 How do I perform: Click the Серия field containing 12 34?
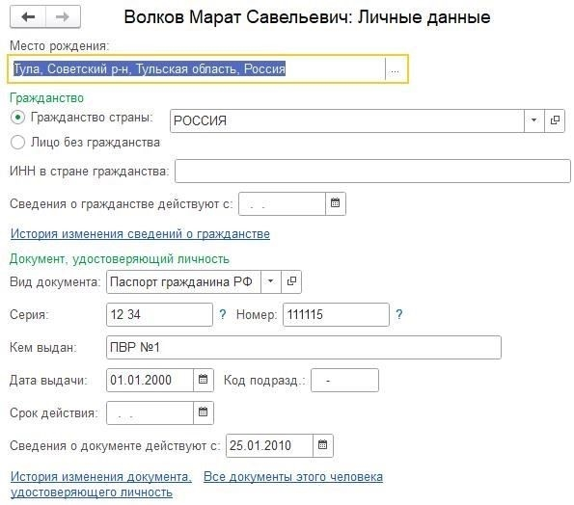(x=159, y=314)
